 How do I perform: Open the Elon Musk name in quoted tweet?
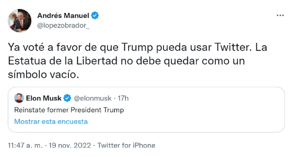tap(44, 98)
